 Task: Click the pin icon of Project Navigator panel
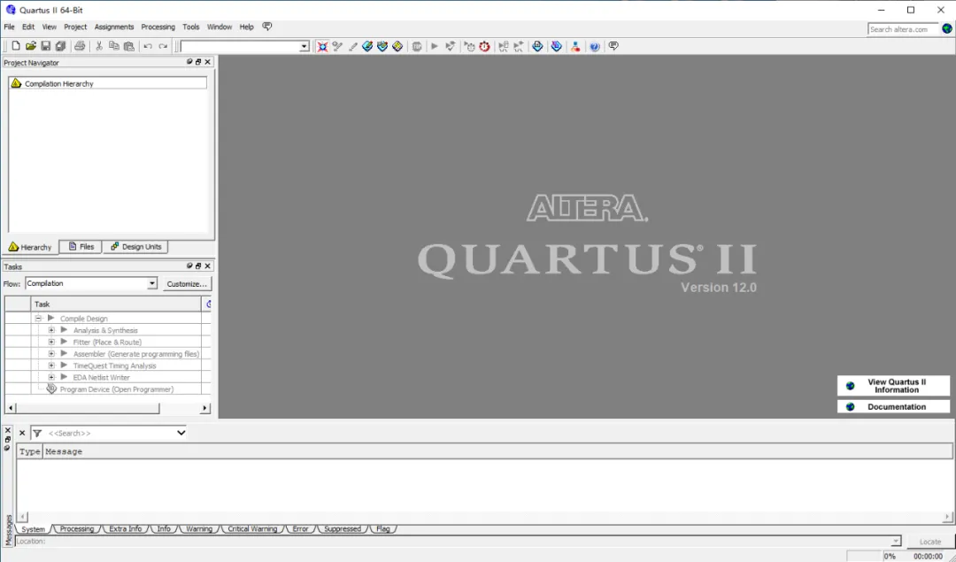(x=189, y=62)
